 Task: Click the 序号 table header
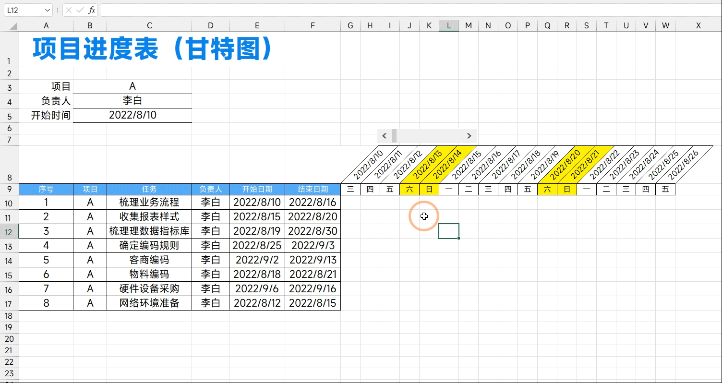point(46,189)
